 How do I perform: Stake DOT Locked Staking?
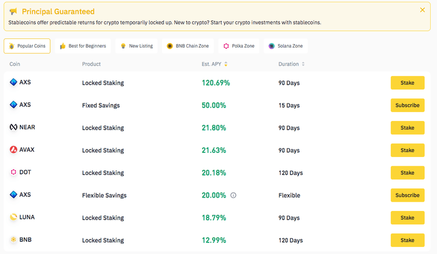[x=407, y=173]
